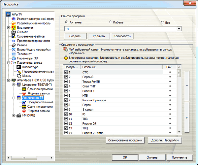This screenshot has width=198, height=165.
Task: Click the Создать button
Action: click(75, 36)
